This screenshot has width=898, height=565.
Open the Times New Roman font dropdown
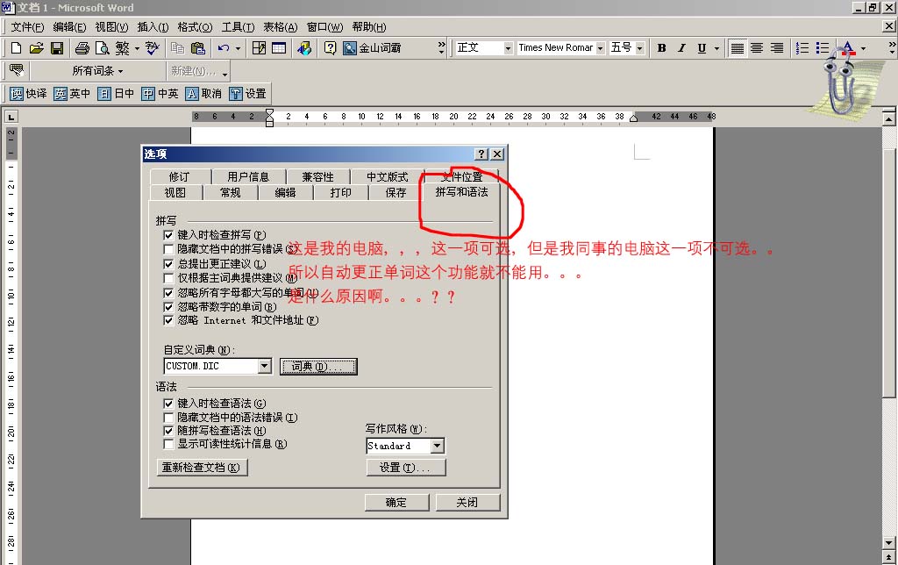click(600, 48)
